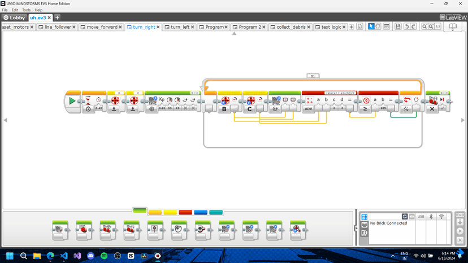Refresh the brick connection list
Viewport: 468px width, 263px height.
pos(405,217)
